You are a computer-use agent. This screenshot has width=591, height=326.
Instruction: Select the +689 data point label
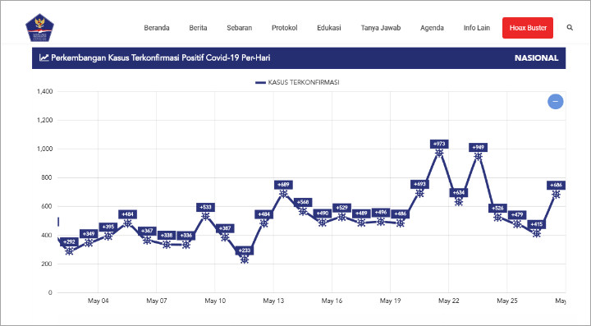[x=283, y=185]
